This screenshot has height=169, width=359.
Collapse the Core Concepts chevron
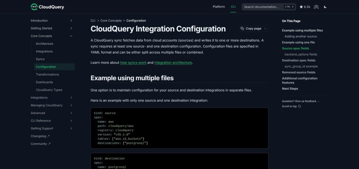point(71,36)
